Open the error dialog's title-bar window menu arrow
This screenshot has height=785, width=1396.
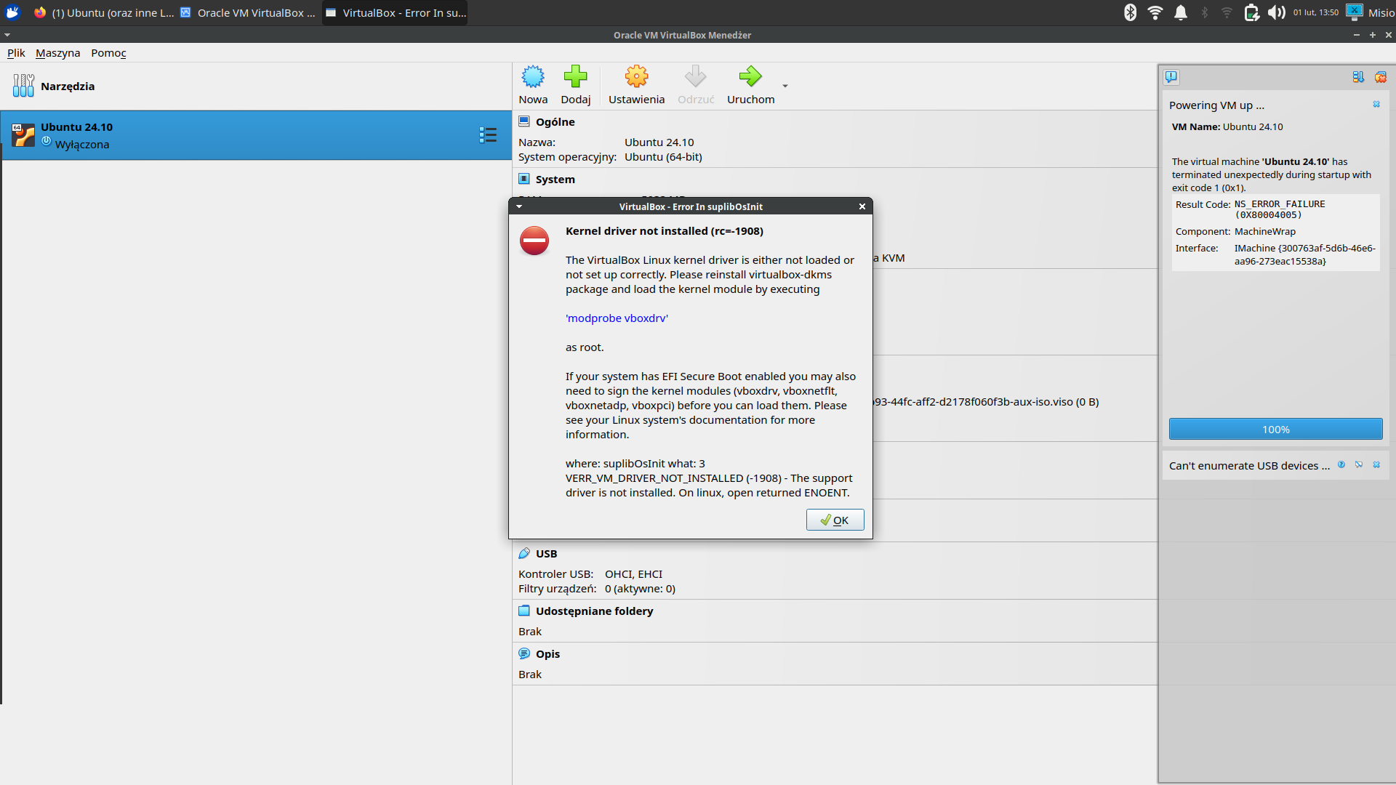pyautogui.click(x=519, y=206)
